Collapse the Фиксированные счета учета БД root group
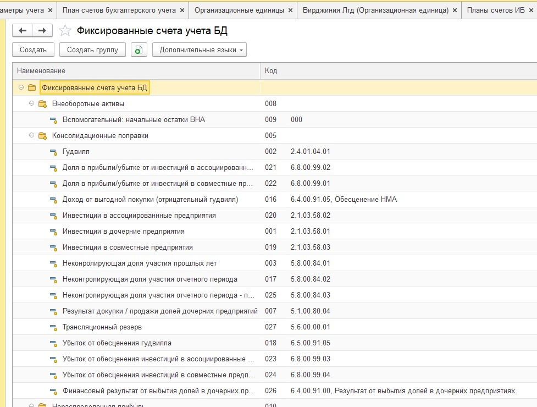537x407 pixels. point(21,87)
